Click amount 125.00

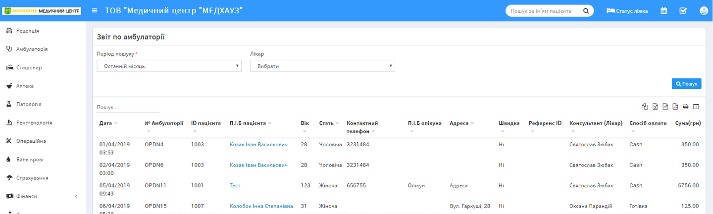(x=690, y=206)
